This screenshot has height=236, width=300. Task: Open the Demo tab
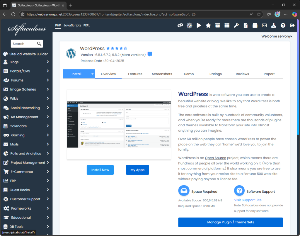point(189,74)
